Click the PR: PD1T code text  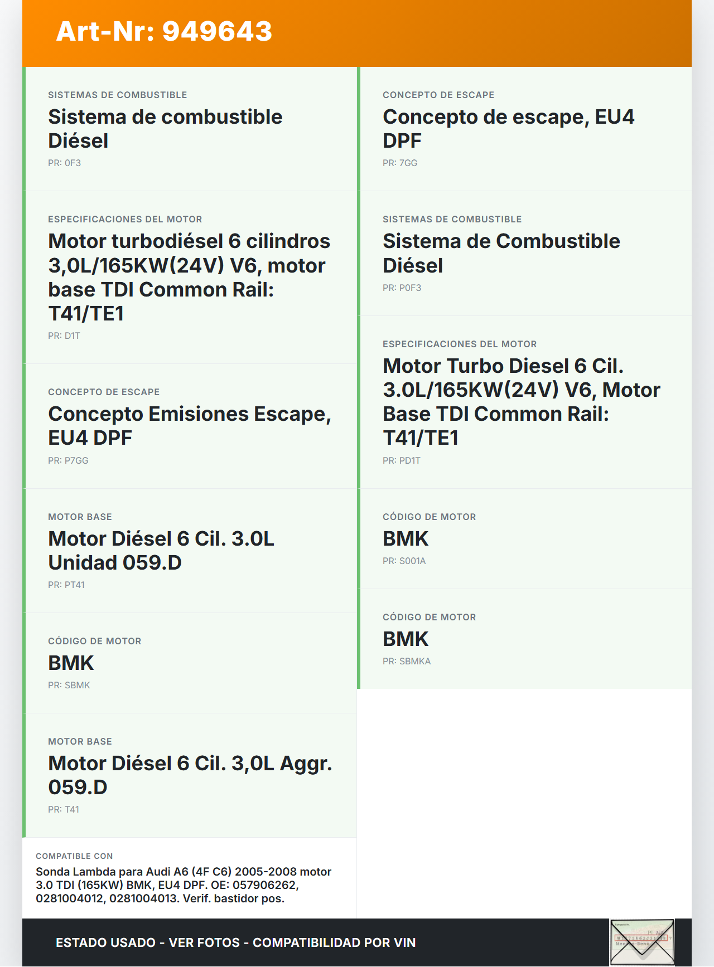(401, 461)
